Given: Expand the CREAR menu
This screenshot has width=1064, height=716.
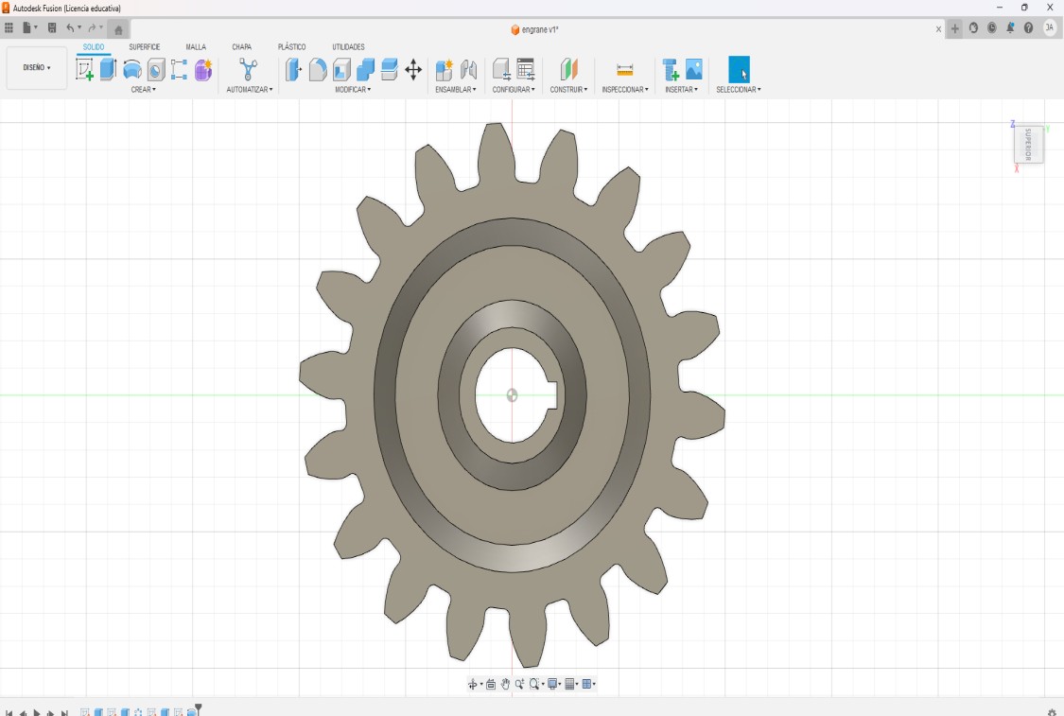Looking at the screenshot, I should [x=143, y=90].
